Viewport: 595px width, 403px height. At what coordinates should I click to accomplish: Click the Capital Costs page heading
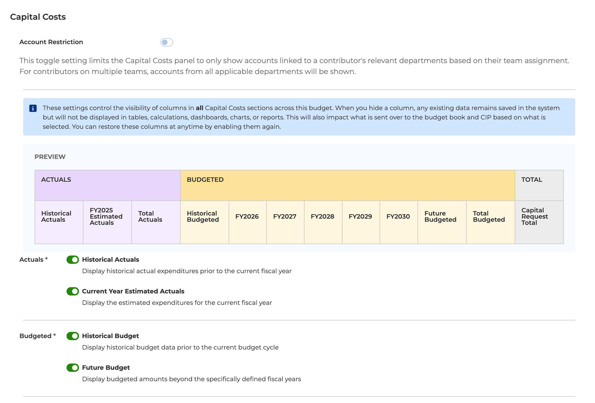(x=38, y=17)
